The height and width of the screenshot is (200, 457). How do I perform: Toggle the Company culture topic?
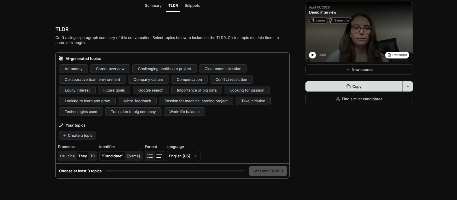pos(148,79)
